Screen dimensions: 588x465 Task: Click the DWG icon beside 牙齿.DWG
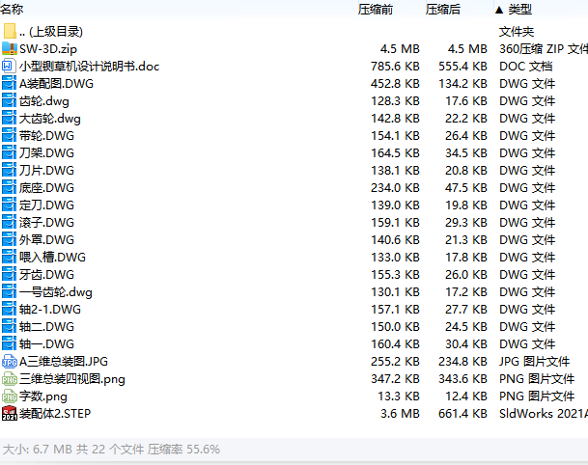(10, 274)
